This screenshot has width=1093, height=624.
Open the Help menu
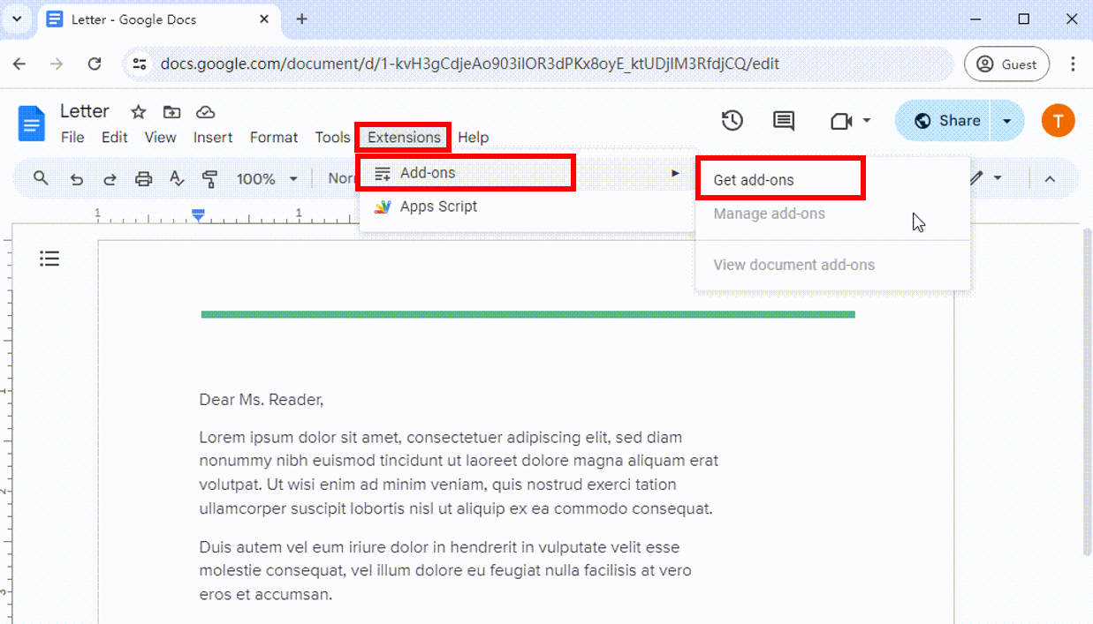(x=474, y=137)
